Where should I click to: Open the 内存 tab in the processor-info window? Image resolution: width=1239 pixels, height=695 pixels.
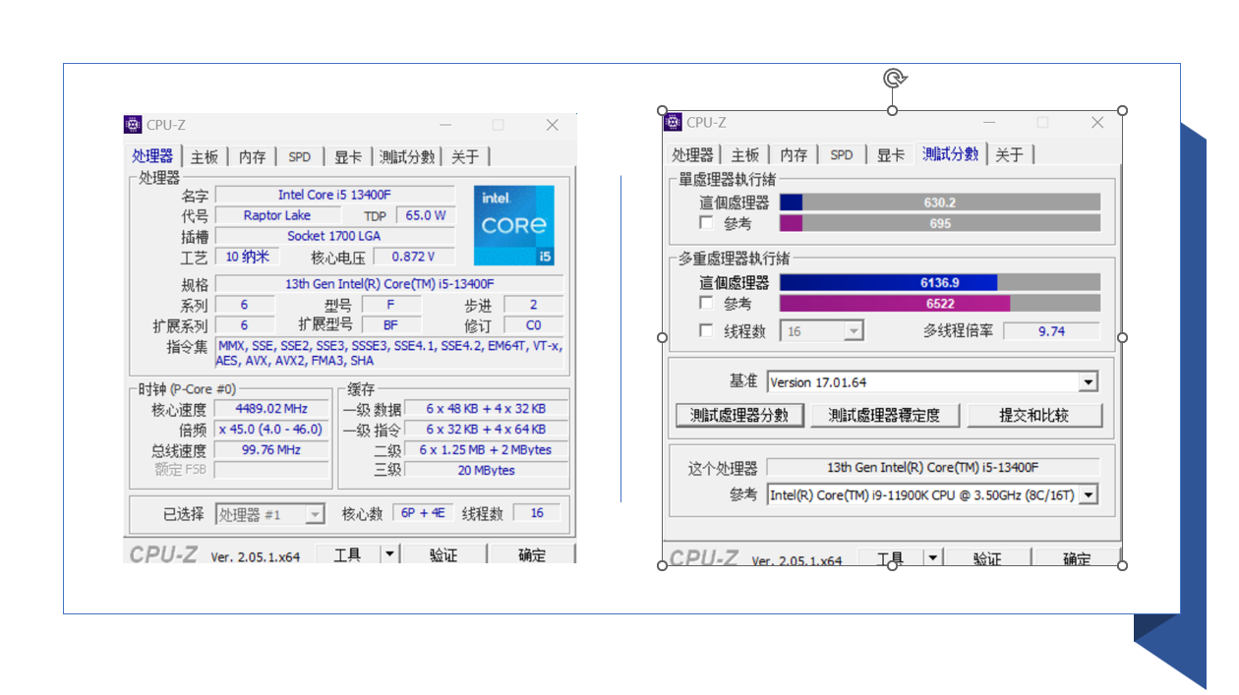pos(252,157)
